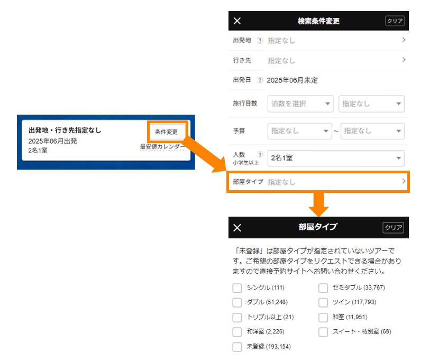Check the ツイン room type checkbox
The width and height of the screenshot is (421, 363).
point(323,303)
